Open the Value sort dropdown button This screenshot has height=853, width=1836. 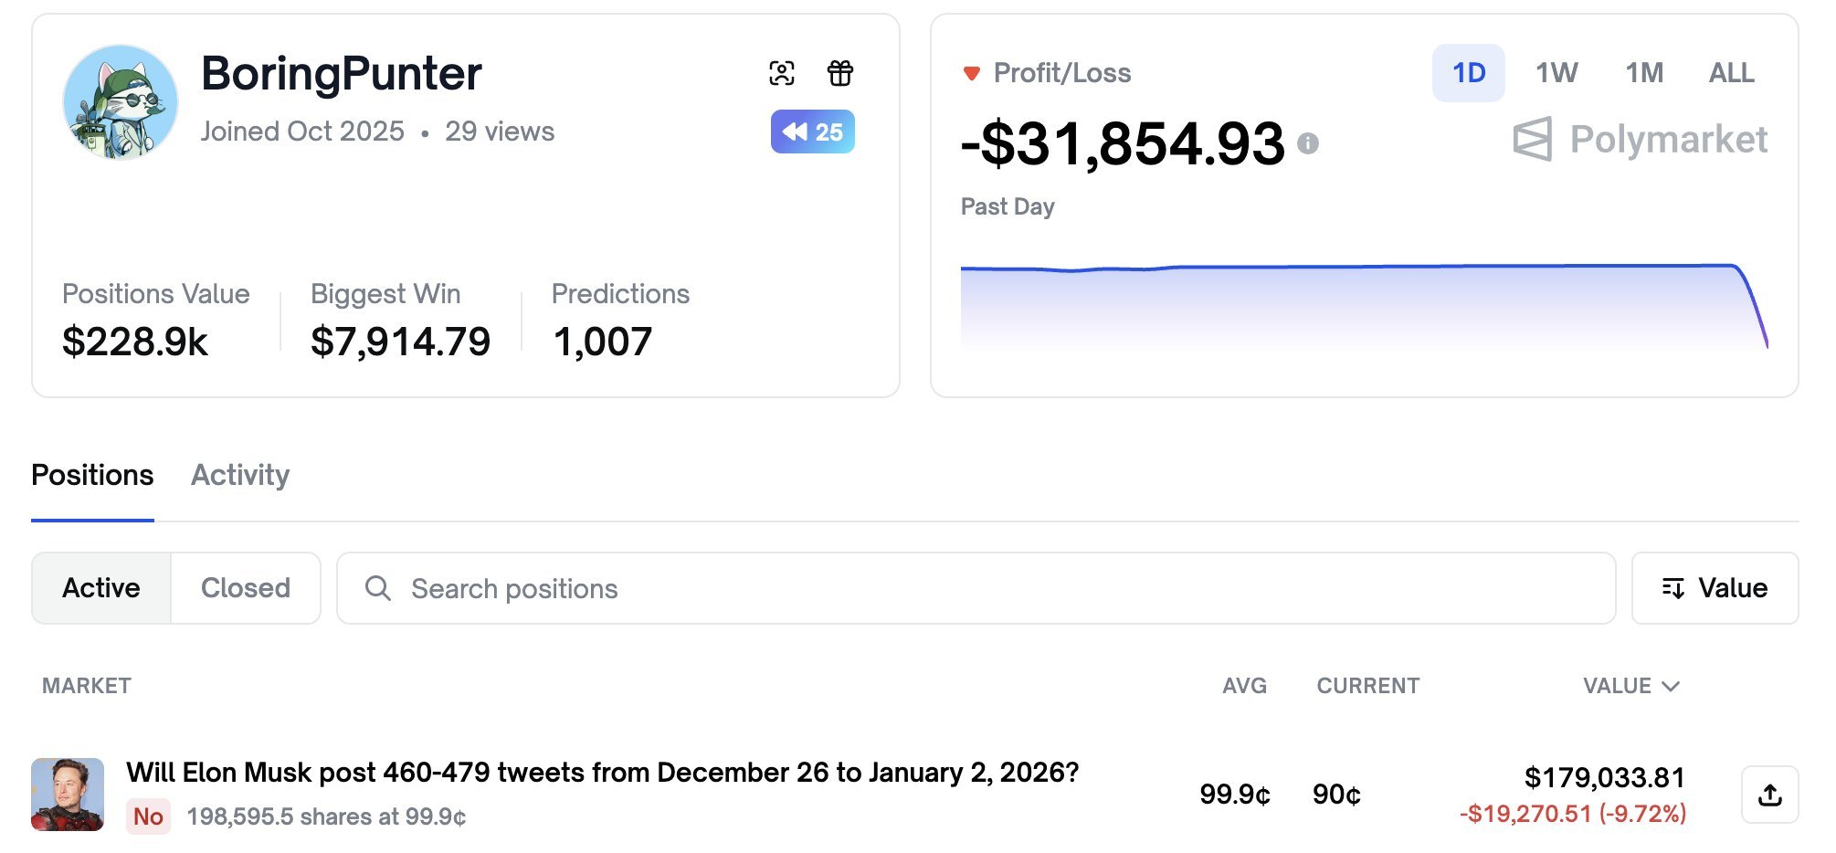(1715, 588)
